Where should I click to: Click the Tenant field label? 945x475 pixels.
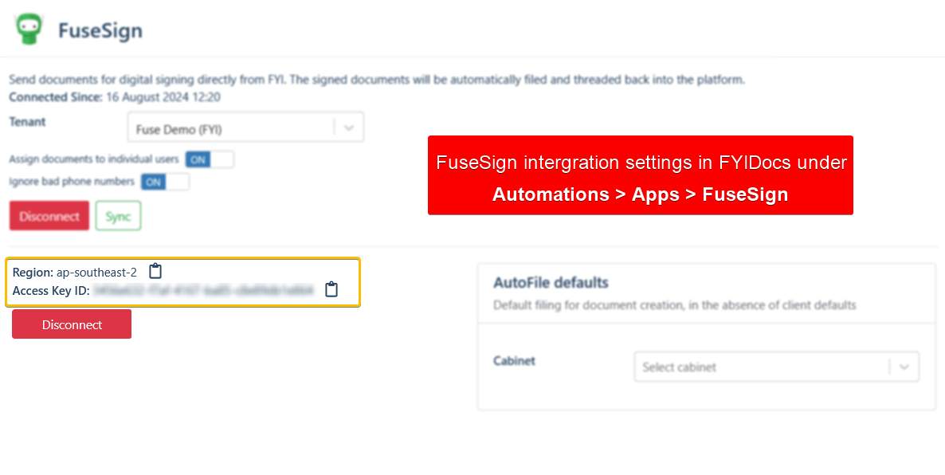coord(27,122)
